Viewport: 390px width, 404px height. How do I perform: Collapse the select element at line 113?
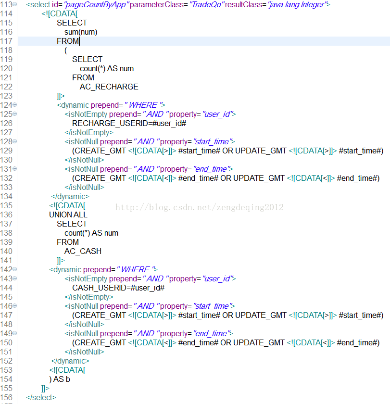click(x=15, y=4)
